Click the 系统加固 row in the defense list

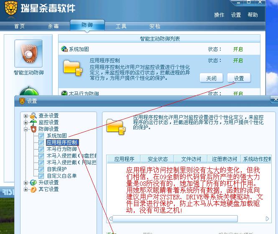click(x=159, y=49)
